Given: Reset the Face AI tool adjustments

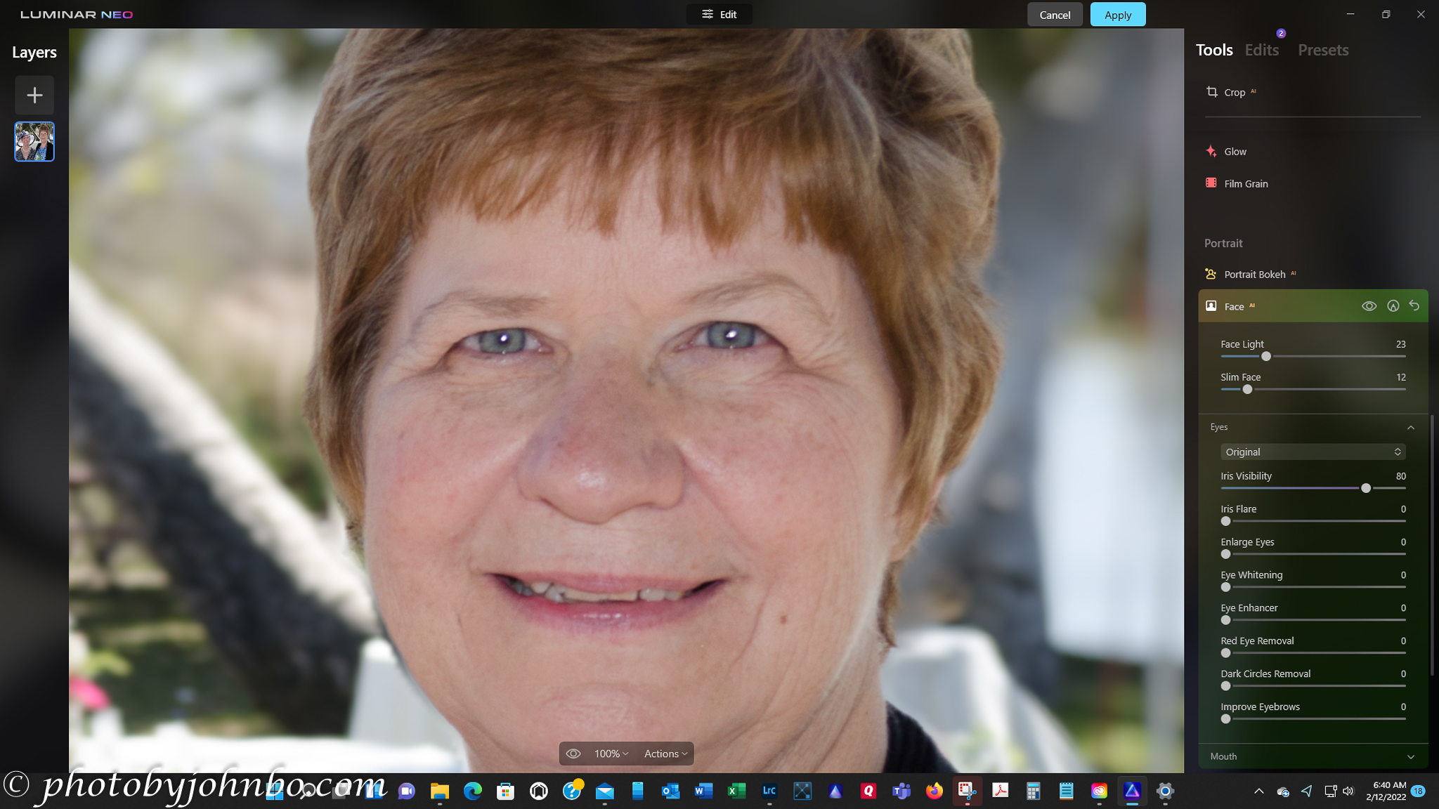Looking at the screenshot, I should 1414,306.
